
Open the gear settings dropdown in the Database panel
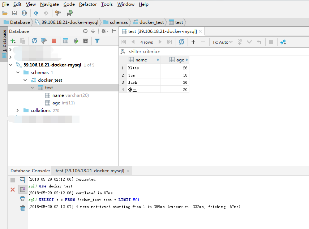[x=105, y=31]
